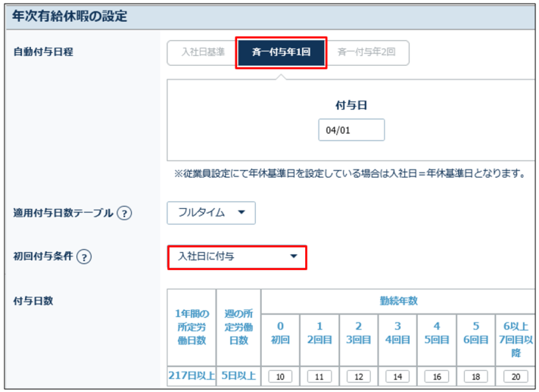
Task: Click the 初回付与条件 label
Action: click(43, 257)
